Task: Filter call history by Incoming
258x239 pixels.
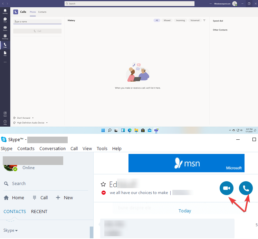Action: (x=180, y=20)
